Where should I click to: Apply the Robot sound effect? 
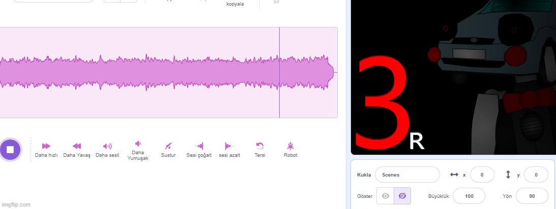tap(290, 150)
